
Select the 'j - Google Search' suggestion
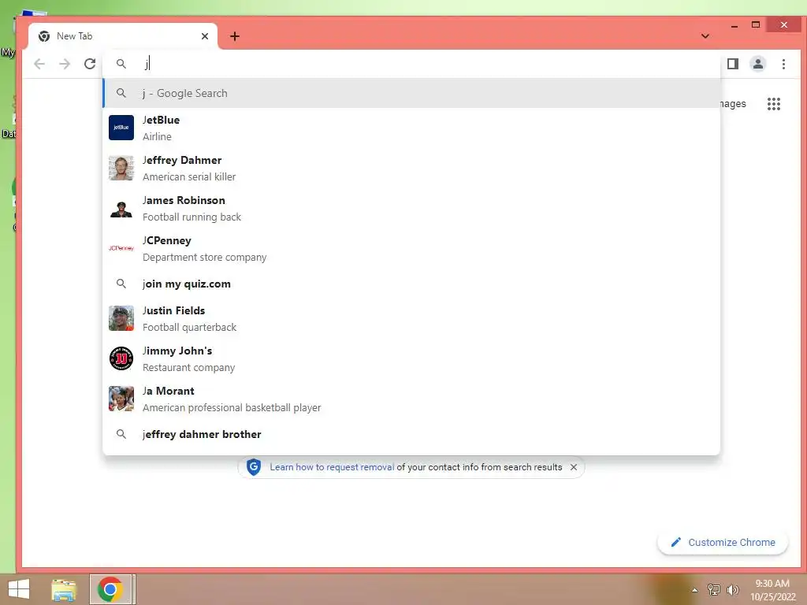pyautogui.click(x=411, y=93)
